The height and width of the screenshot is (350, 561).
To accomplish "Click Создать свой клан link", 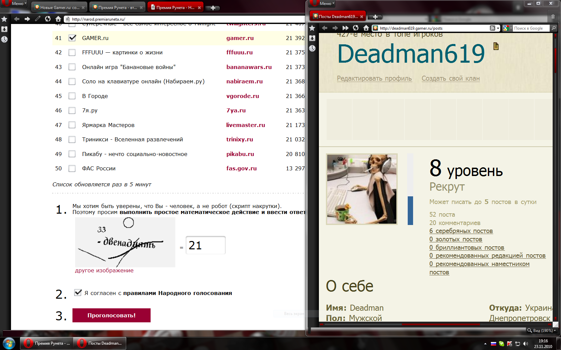I will pyautogui.click(x=450, y=78).
